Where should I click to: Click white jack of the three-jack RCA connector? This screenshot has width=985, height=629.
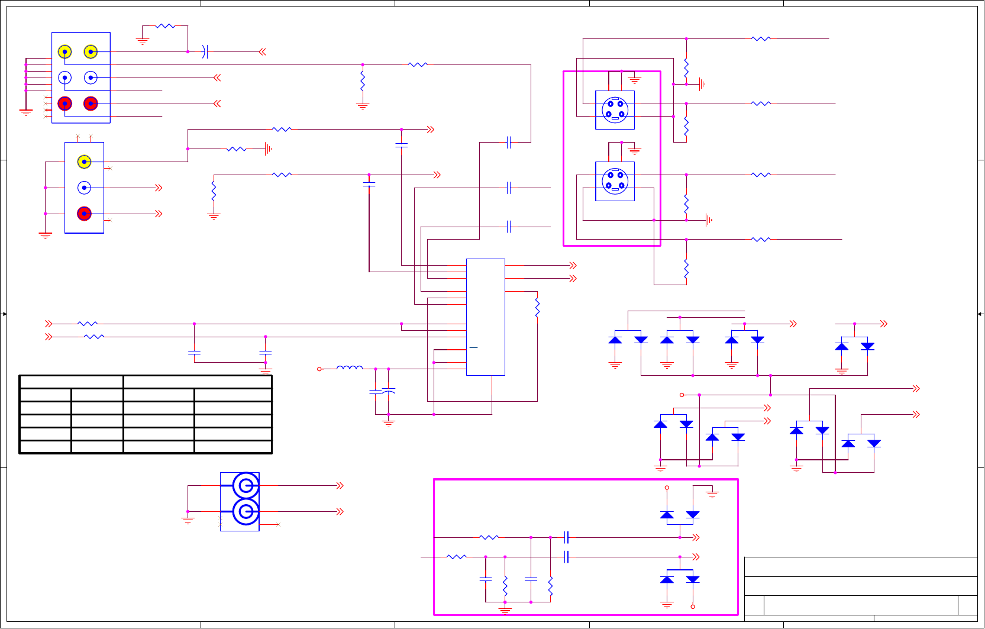(84, 188)
